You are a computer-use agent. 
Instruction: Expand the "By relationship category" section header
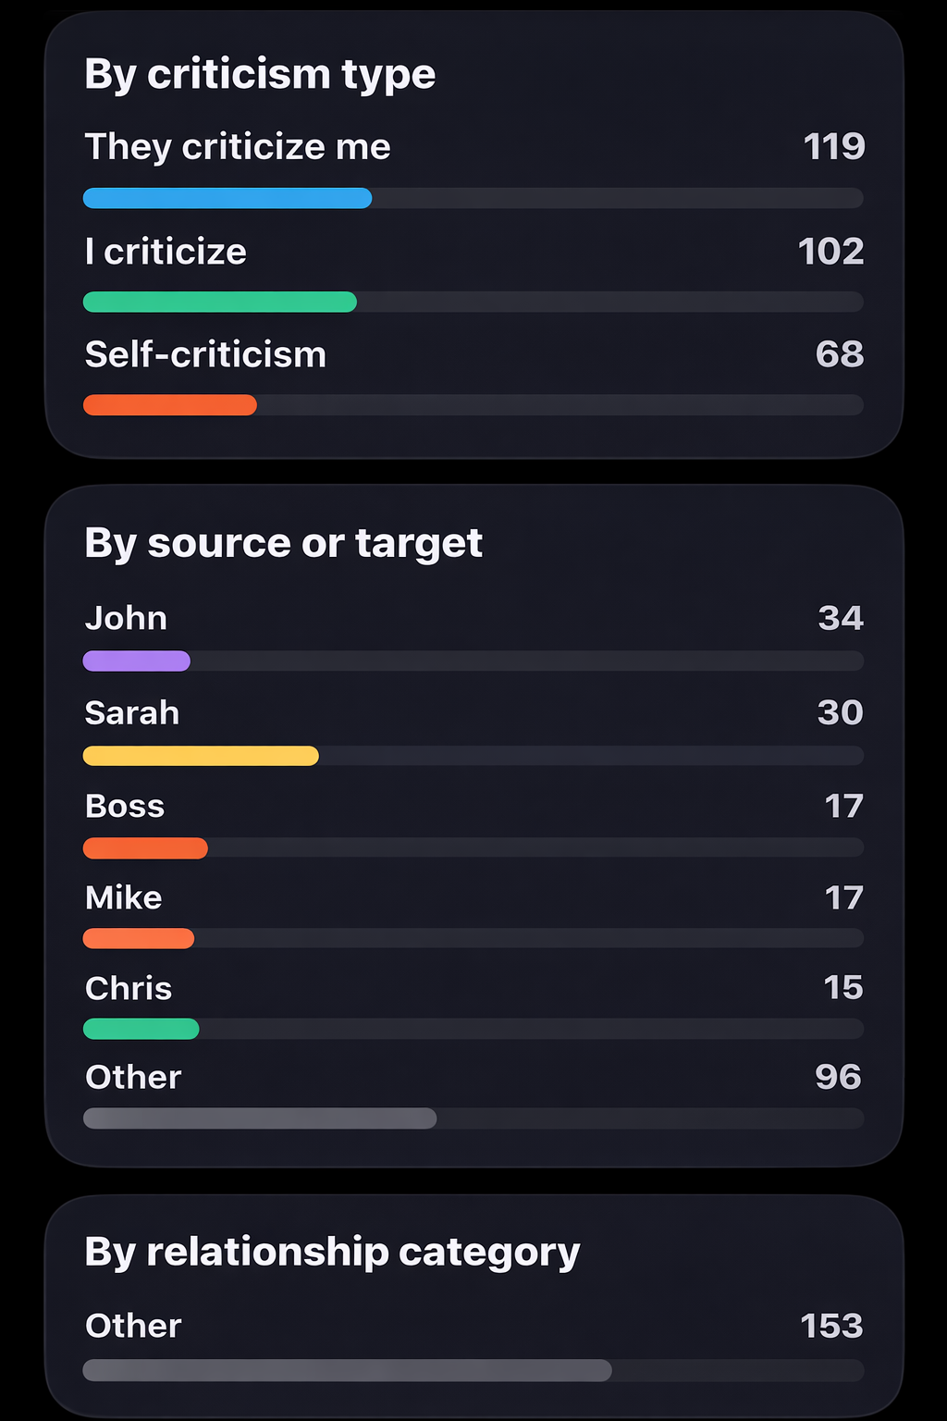332,1251
